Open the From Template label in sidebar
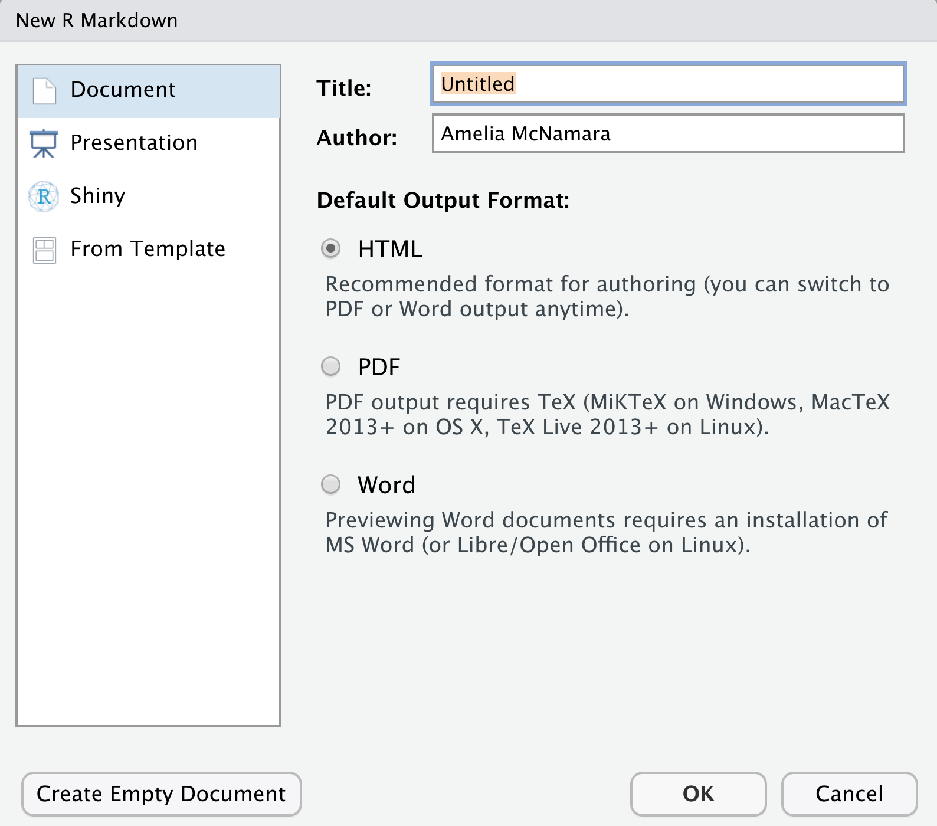 coord(148,249)
